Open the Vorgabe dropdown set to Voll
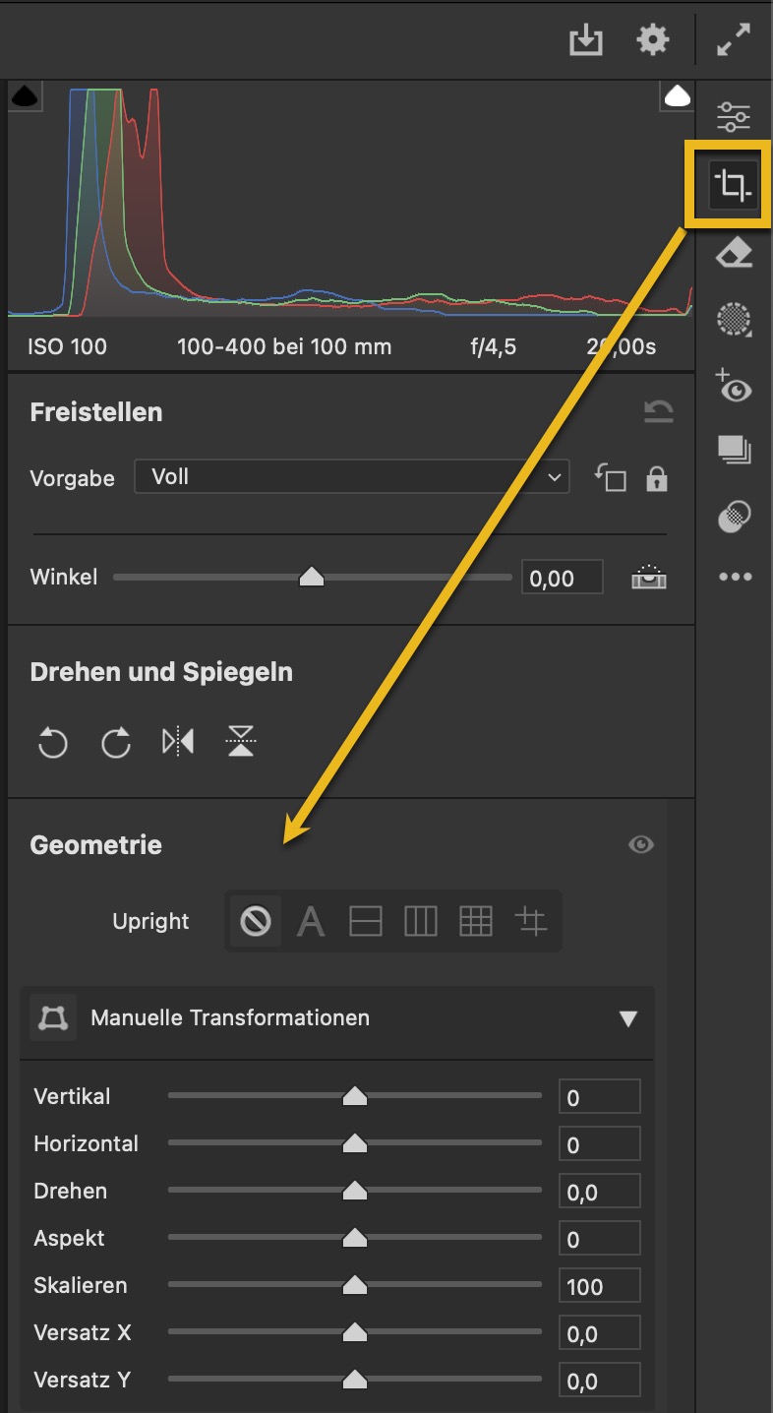This screenshot has width=773, height=1413. [351, 477]
